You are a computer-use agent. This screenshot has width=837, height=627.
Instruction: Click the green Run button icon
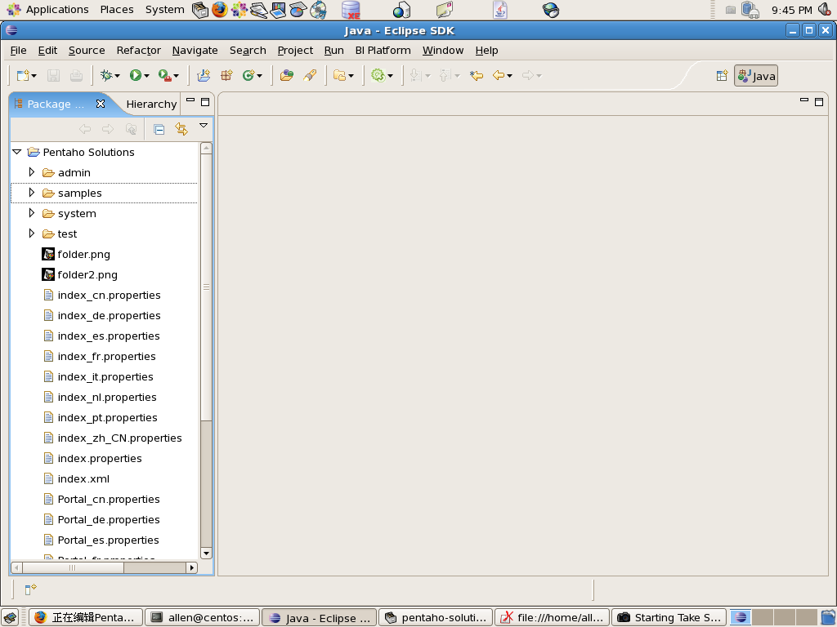point(136,75)
